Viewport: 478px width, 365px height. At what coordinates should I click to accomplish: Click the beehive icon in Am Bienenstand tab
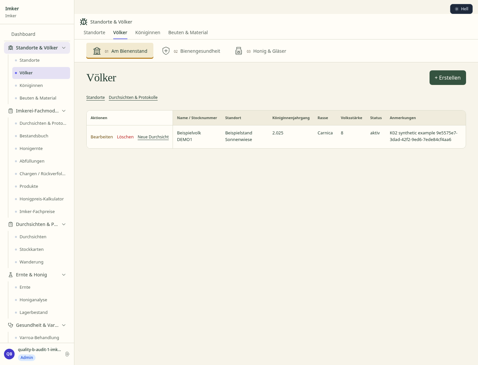97,51
